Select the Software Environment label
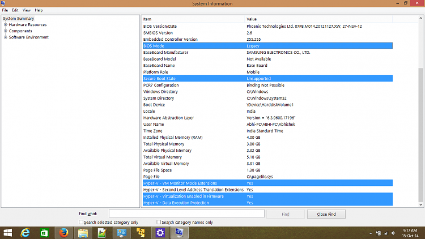 [29, 37]
